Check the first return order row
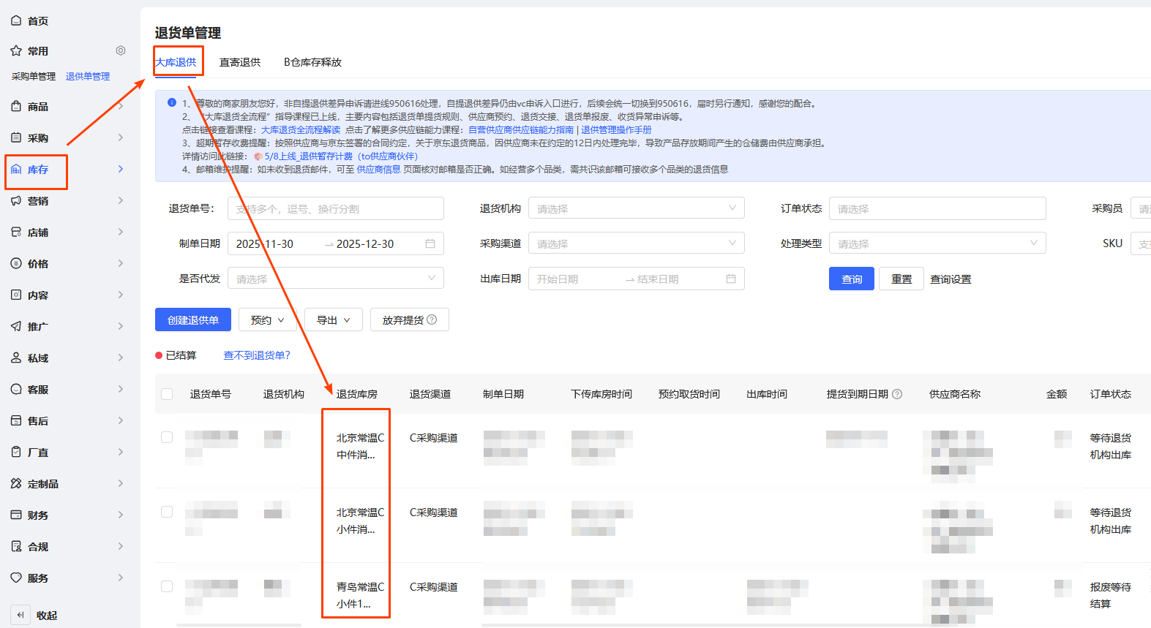 pos(167,437)
